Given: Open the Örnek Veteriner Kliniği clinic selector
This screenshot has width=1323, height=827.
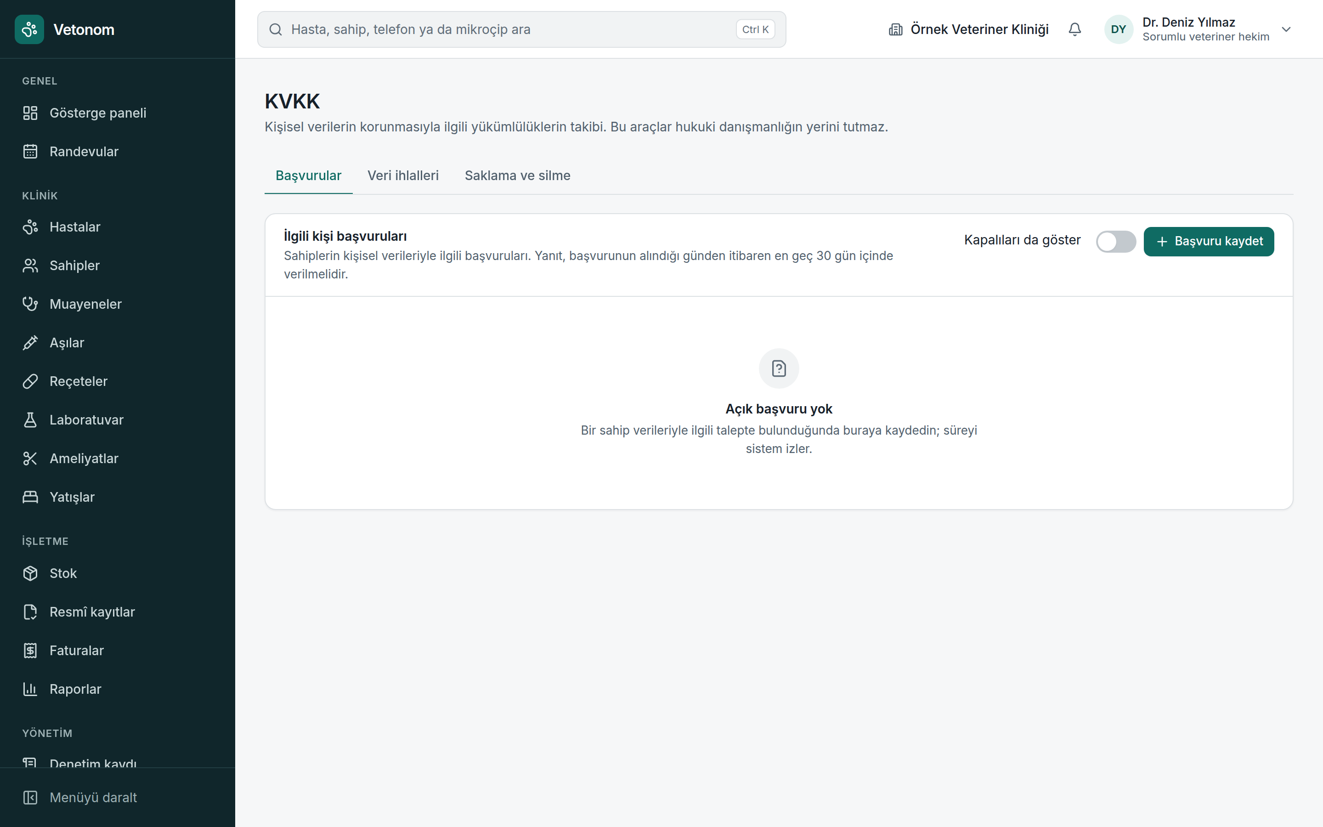Looking at the screenshot, I should (x=968, y=29).
